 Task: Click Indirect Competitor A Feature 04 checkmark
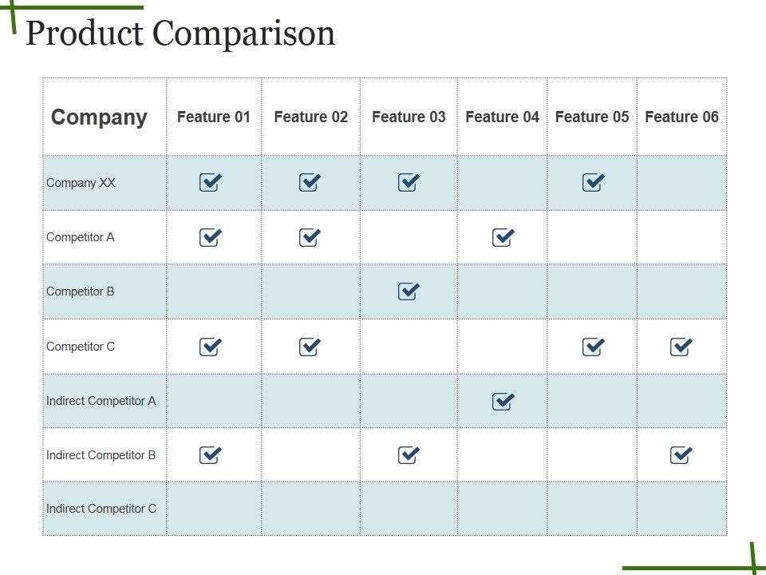click(502, 401)
